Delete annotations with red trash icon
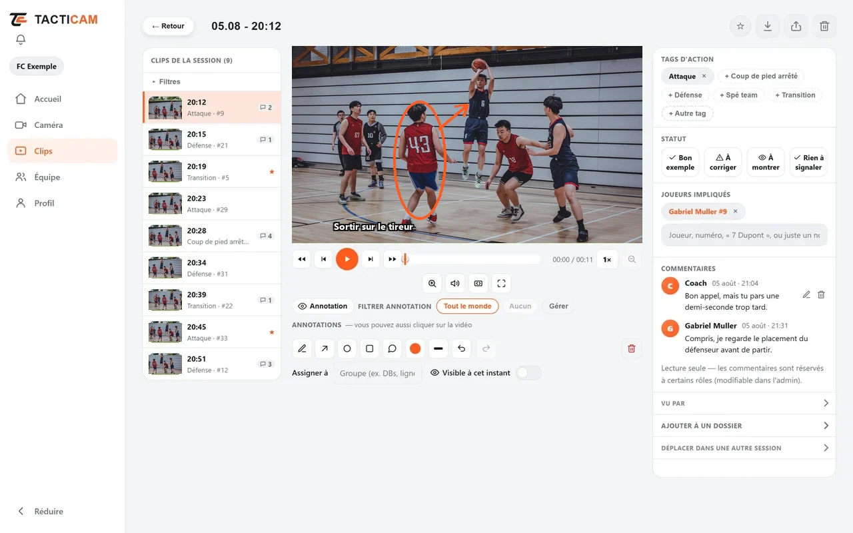This screenshot has height=533, width=853. pos(632,348)
